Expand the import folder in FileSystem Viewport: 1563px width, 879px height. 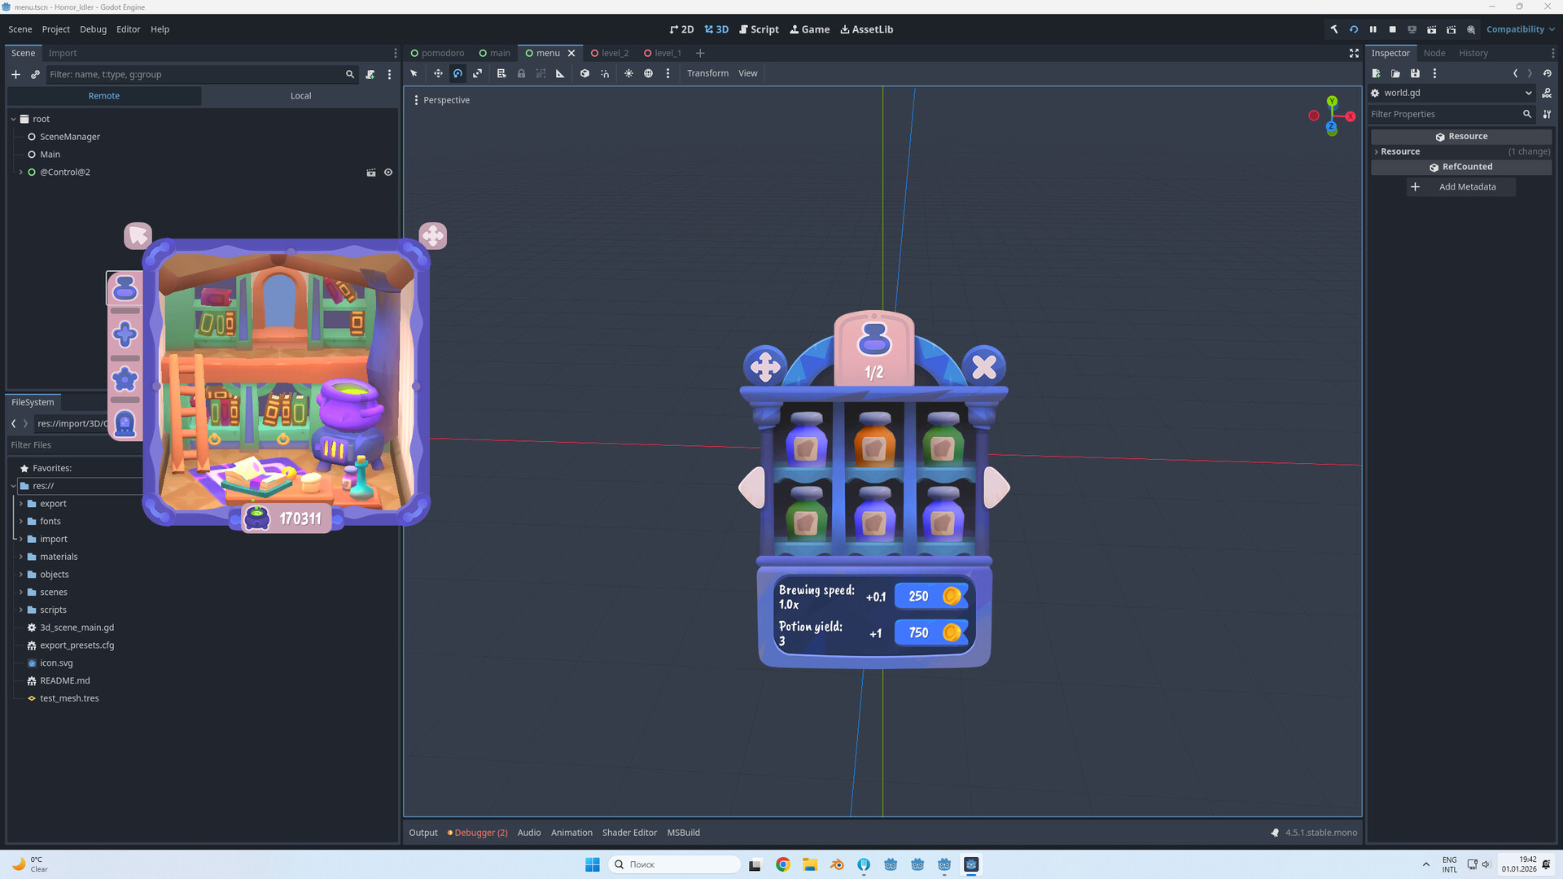[20, 539]
